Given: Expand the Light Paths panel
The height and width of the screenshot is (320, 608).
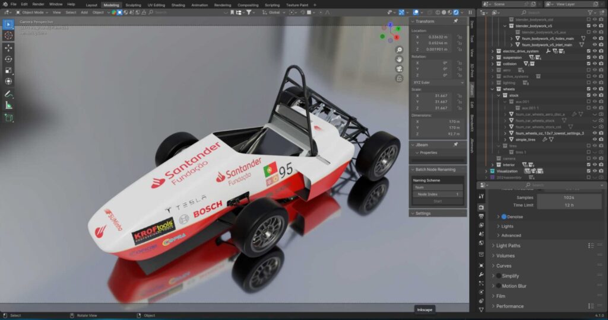Looking at the screenshot, I should [493, 246].
